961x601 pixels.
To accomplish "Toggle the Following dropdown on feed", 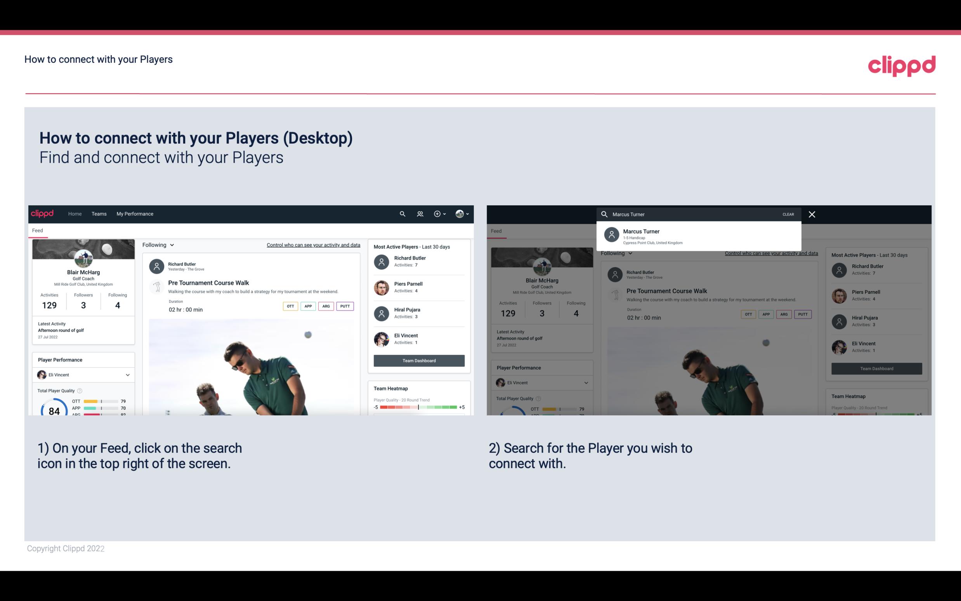I will pyautogui.click(x=158, y=245).
